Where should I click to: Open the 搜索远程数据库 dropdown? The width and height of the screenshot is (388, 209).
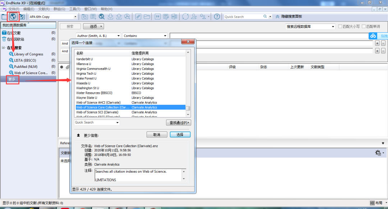[x=333, y=27]
